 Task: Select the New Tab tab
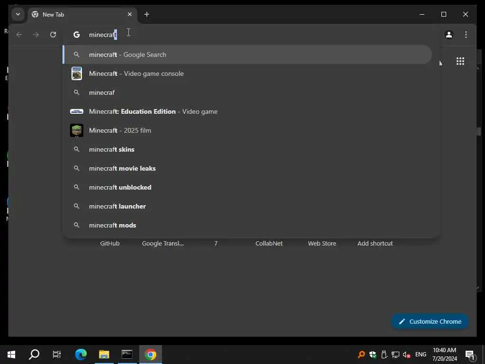point(82,15)
